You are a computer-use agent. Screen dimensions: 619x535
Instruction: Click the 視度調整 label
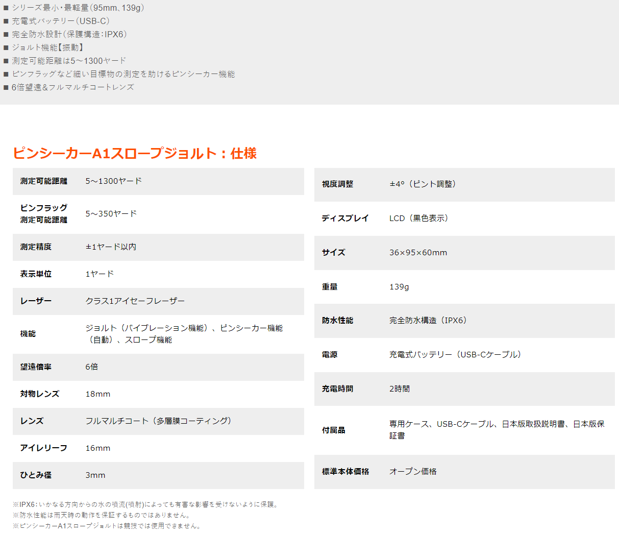tap(337, 184)
